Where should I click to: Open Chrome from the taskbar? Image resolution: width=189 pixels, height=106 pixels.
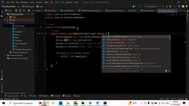coord(76,103)
